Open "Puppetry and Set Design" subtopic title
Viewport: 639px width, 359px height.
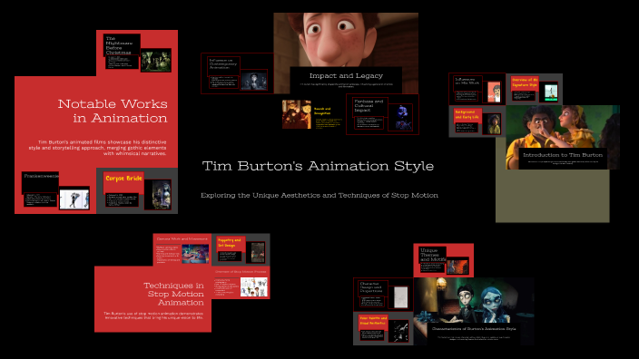tap(230, 243)
